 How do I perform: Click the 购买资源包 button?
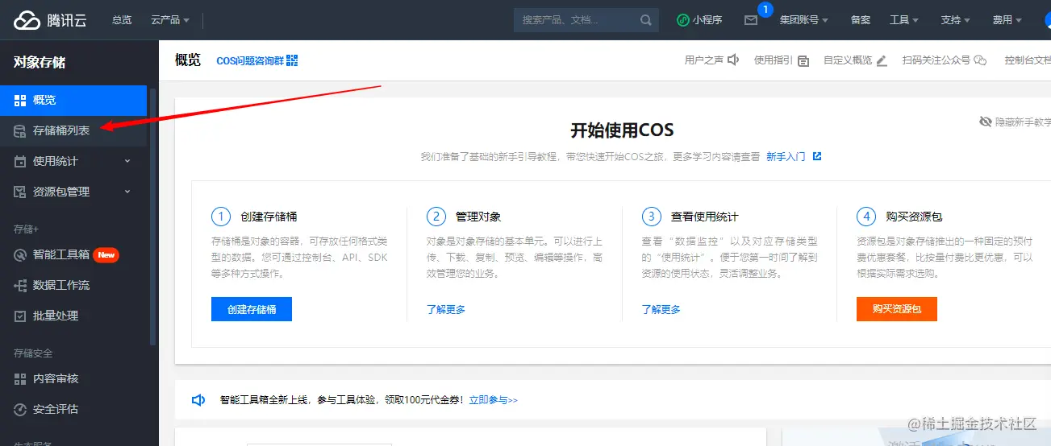[897, 309]
